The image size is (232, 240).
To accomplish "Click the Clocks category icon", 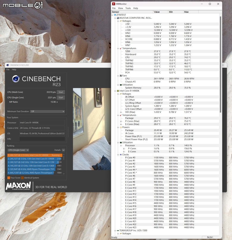I will coord(121,155).
